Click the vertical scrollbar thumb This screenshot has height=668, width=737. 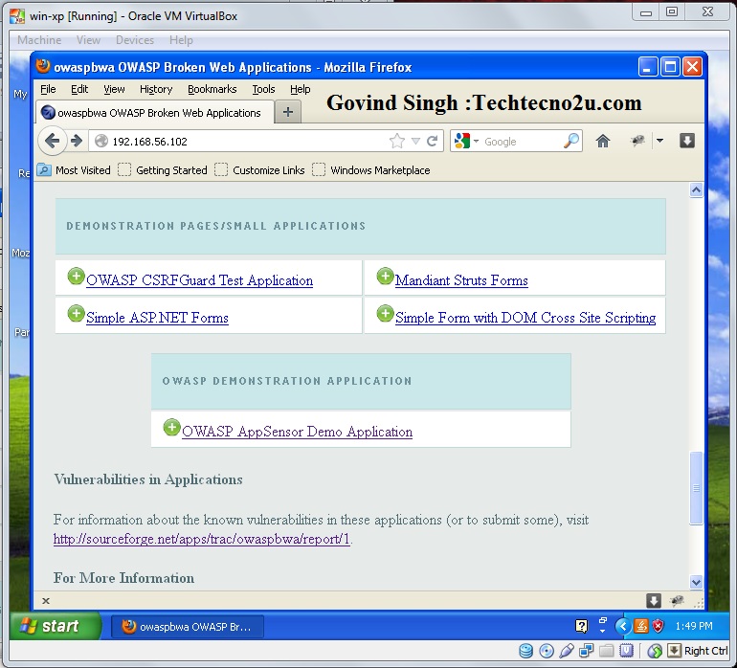[x=696, y=487]
